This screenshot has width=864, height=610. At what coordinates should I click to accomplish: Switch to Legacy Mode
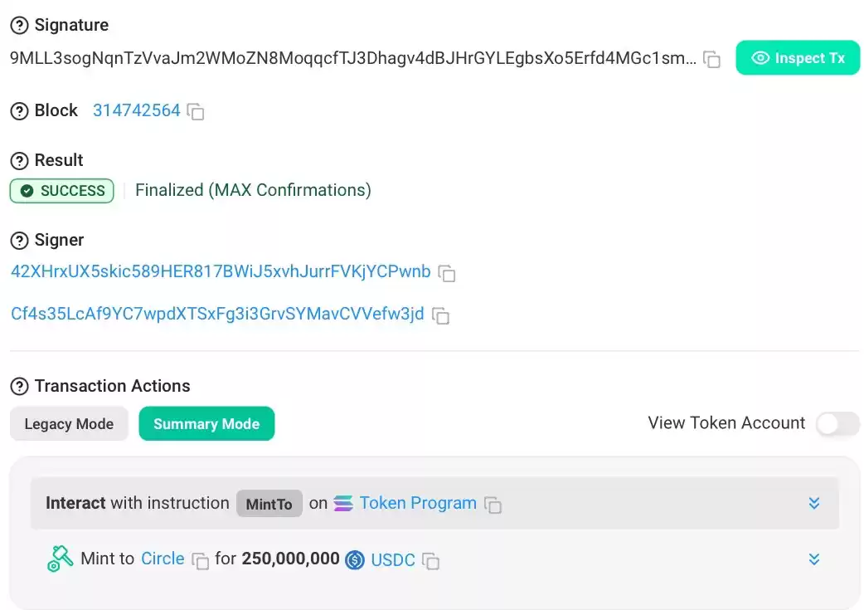click(x=69, y=423)
